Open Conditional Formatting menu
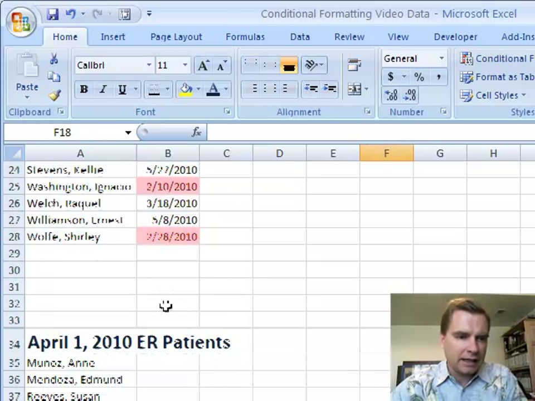This screenshot has width=535, height=401. 497,58
